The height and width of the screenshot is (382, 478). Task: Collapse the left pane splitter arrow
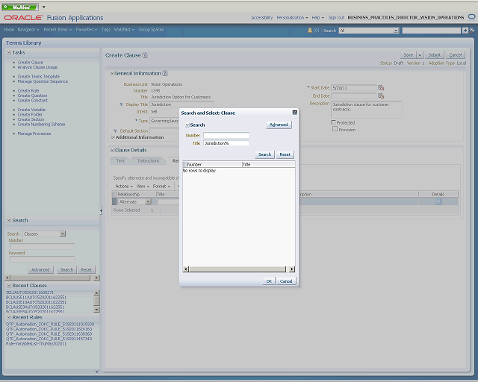pos(101,210)
